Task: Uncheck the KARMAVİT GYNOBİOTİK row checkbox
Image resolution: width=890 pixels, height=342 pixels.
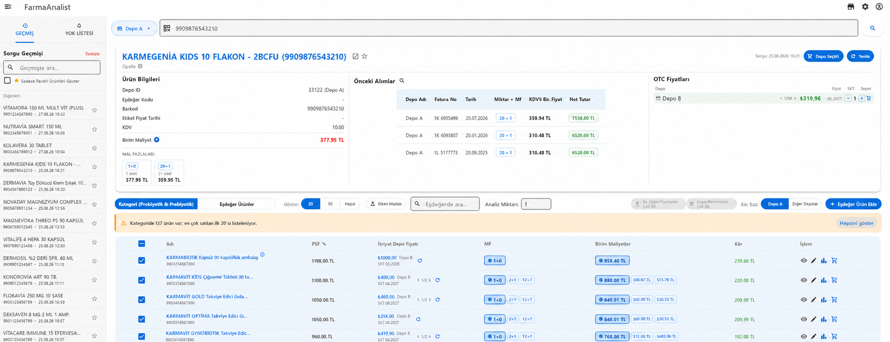Action: (142, 336)
